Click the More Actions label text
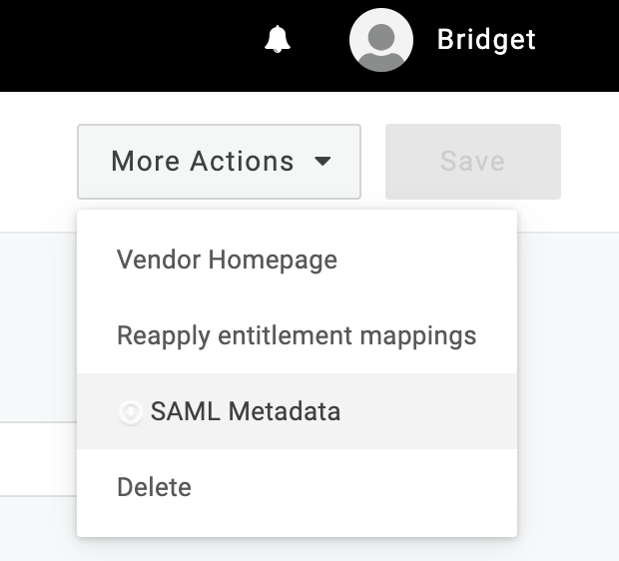This screenshot has height=561, width=619. tap(203, 162)
